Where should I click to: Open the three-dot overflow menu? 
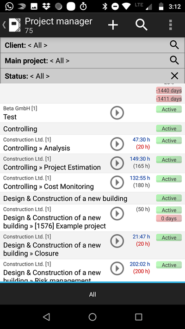171,25
